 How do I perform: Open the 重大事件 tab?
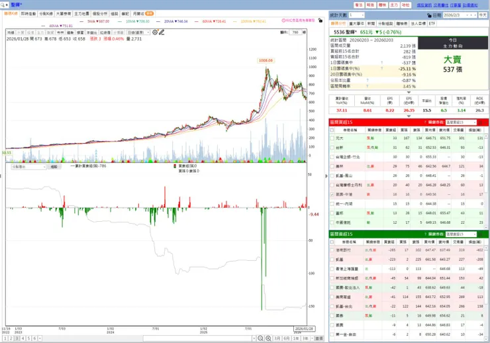click(x=356, y=23)
